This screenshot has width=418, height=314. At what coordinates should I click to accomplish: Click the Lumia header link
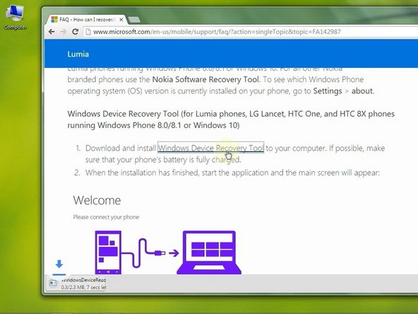[78, 54]
